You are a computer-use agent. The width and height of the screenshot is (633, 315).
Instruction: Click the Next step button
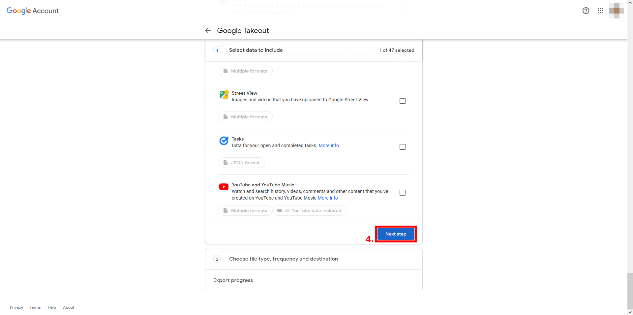(396, 234)
